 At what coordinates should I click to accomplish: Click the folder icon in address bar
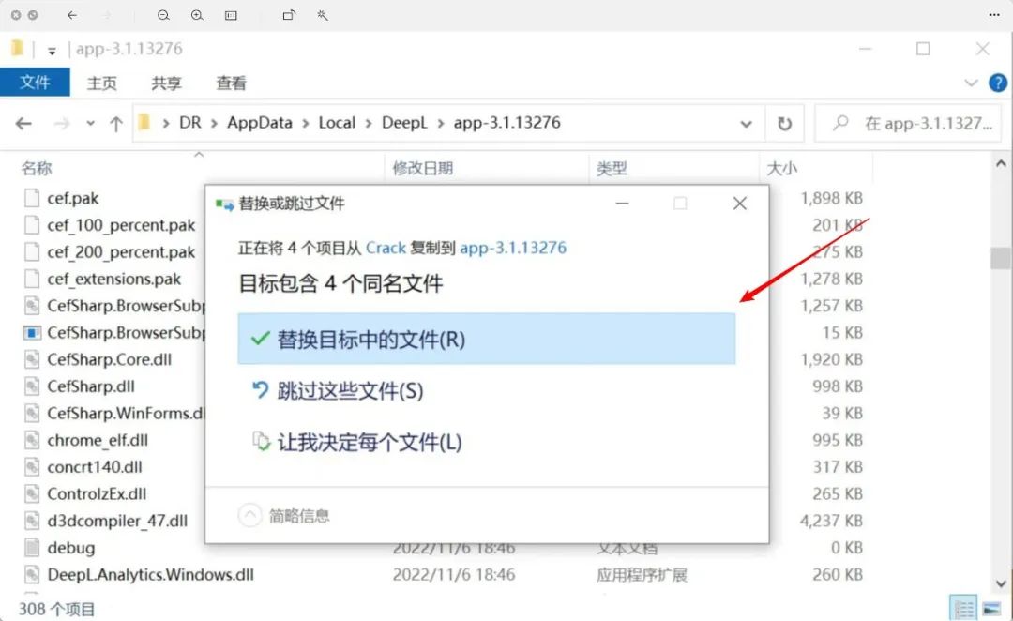tap(143, 123)
